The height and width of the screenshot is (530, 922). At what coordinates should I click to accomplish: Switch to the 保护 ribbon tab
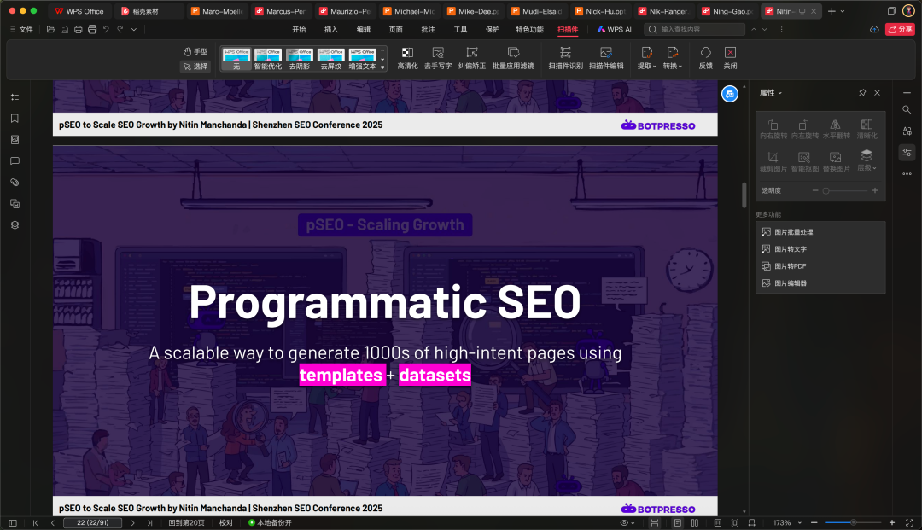tap(493, 29)
